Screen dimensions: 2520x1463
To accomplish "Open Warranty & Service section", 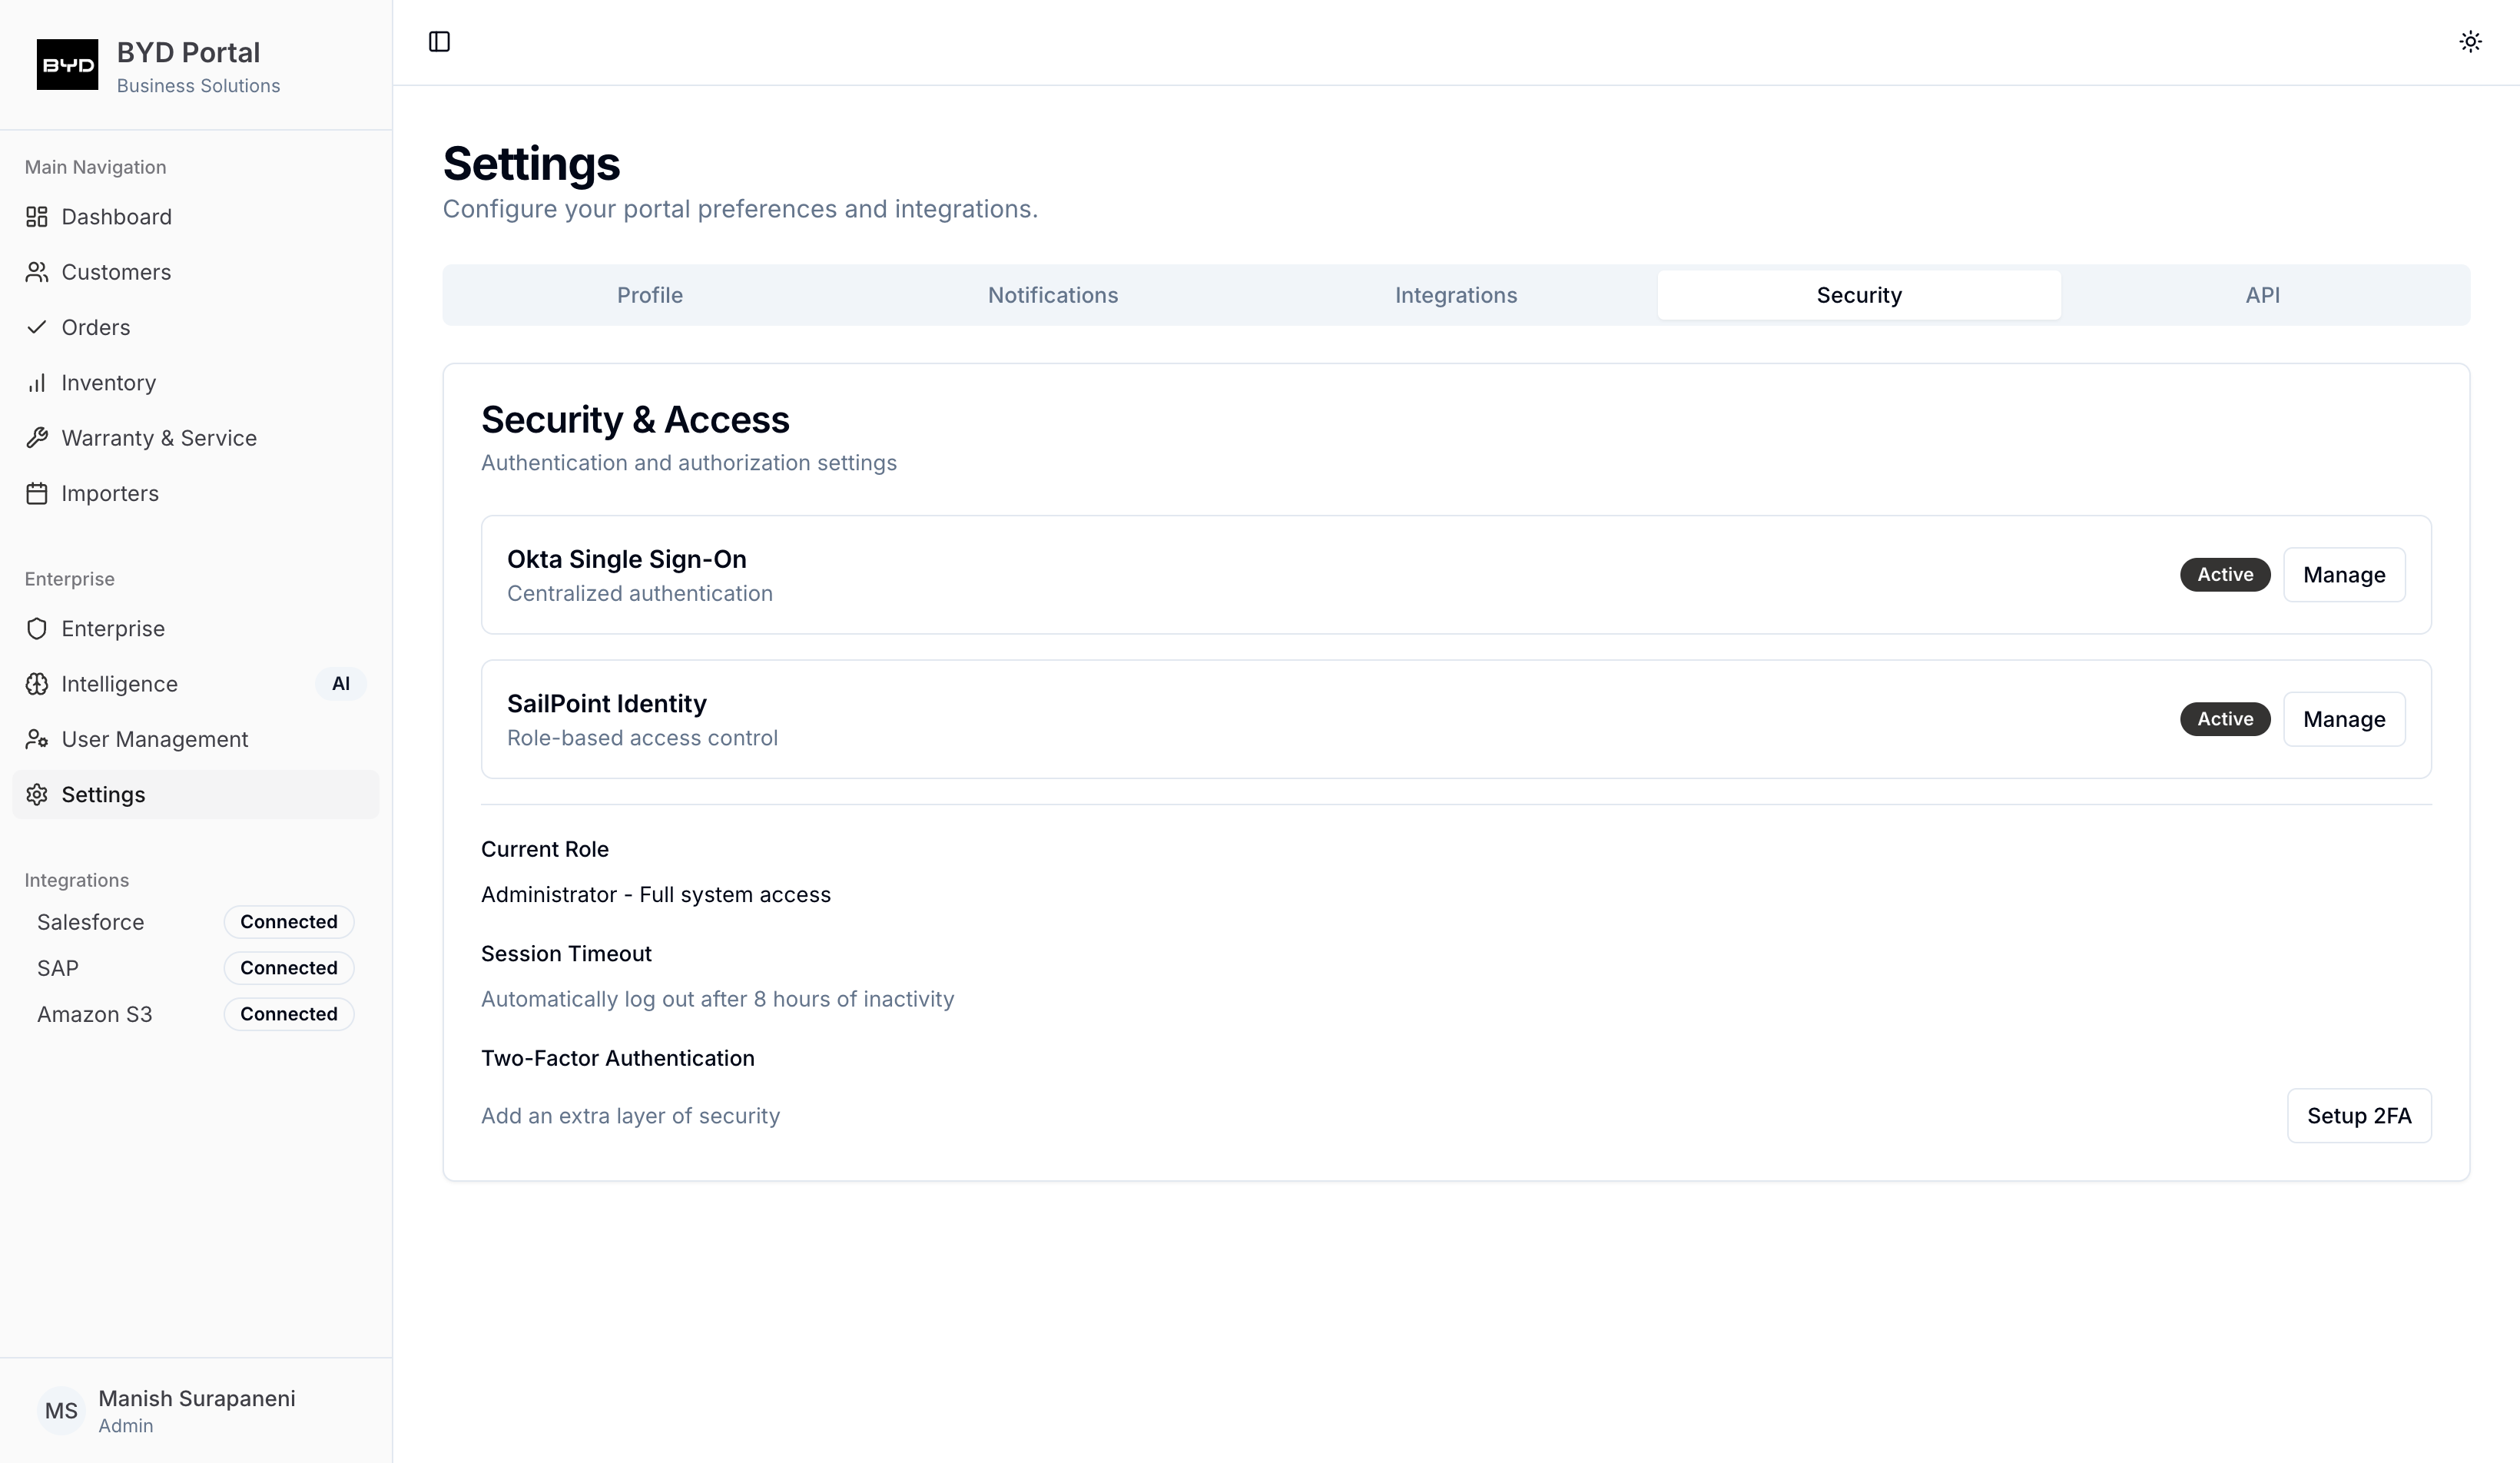I will (x=196, y=438).
